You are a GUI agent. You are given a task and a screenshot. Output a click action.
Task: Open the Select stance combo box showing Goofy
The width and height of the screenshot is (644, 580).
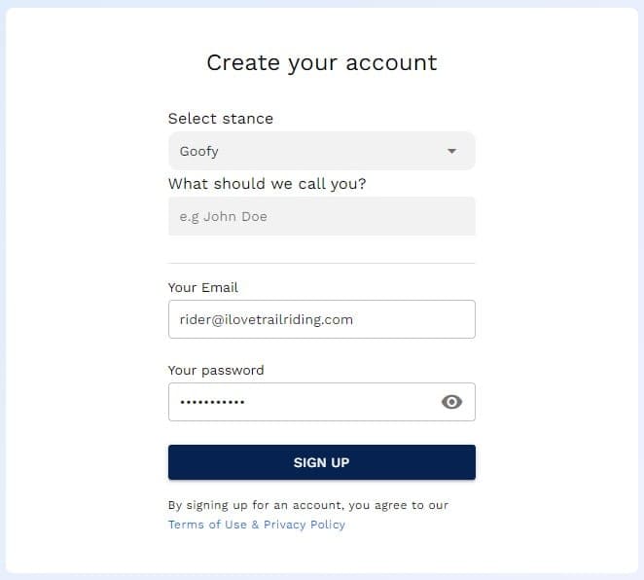[x=322, y=151]
